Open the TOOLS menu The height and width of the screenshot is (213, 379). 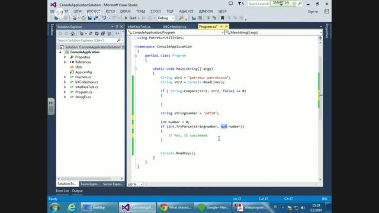point(156,11)
